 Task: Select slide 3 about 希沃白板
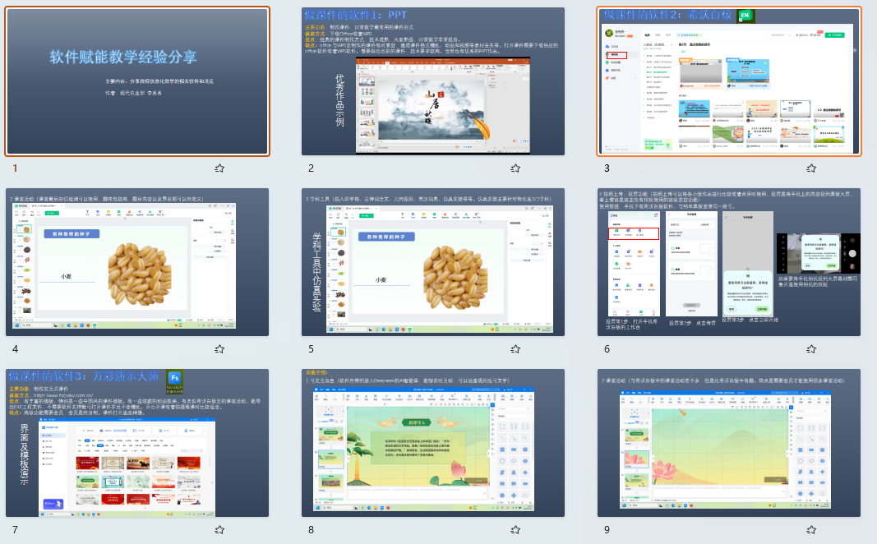[729, 81]
